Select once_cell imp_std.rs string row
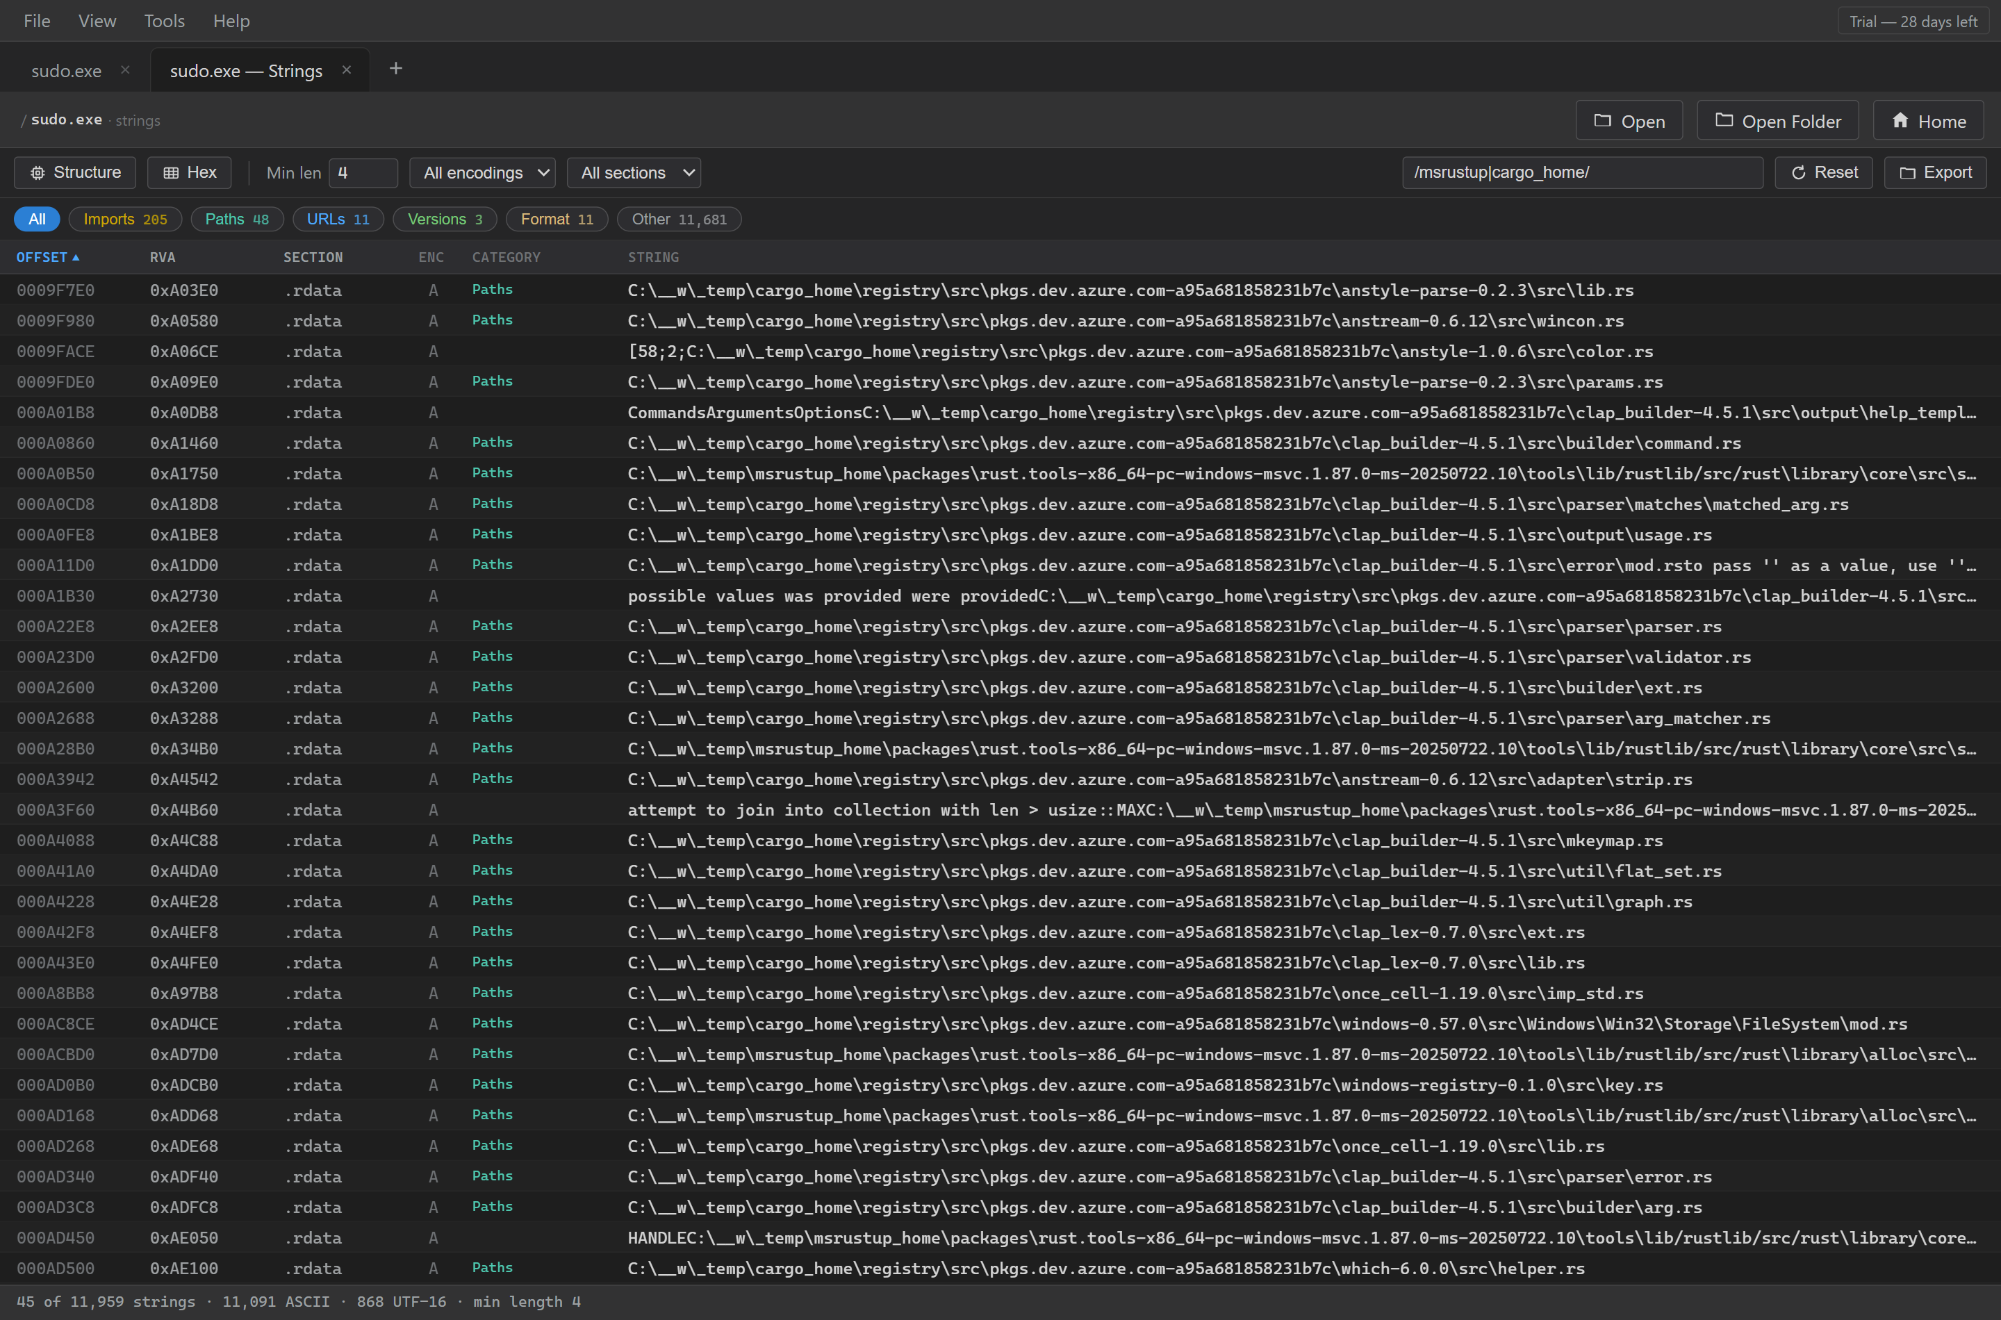The image size is (2001, 1320). point(1000,993)
